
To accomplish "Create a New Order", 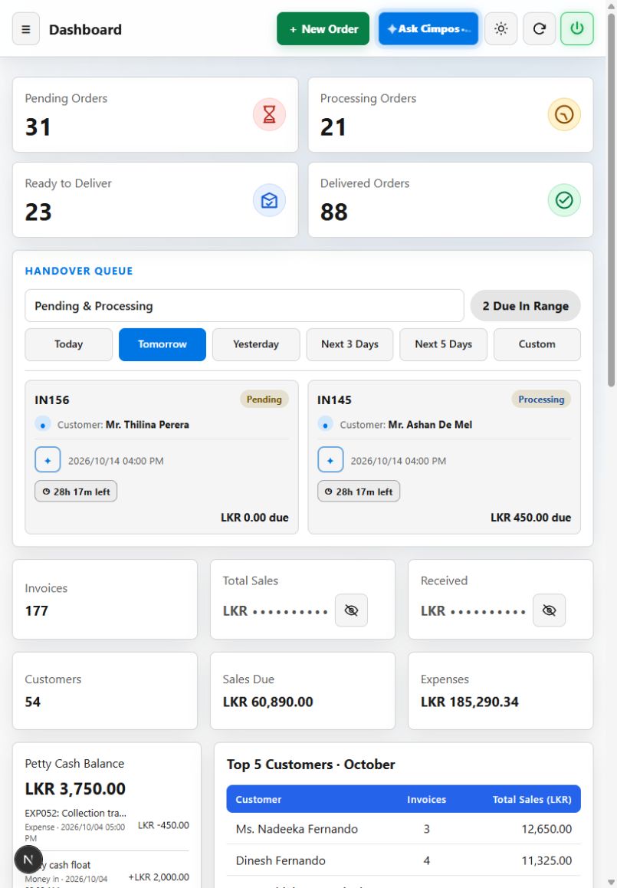I will (x=323, y=29).
